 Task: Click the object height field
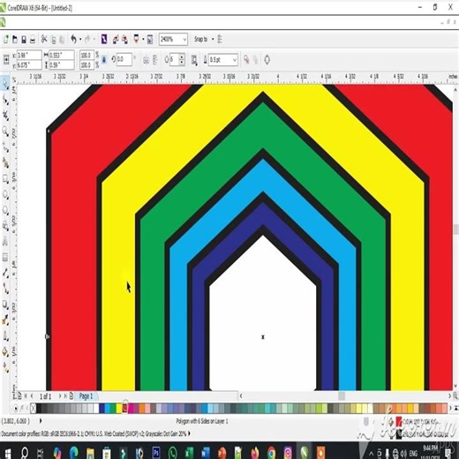pyautogui.click(x=61, y=64)
